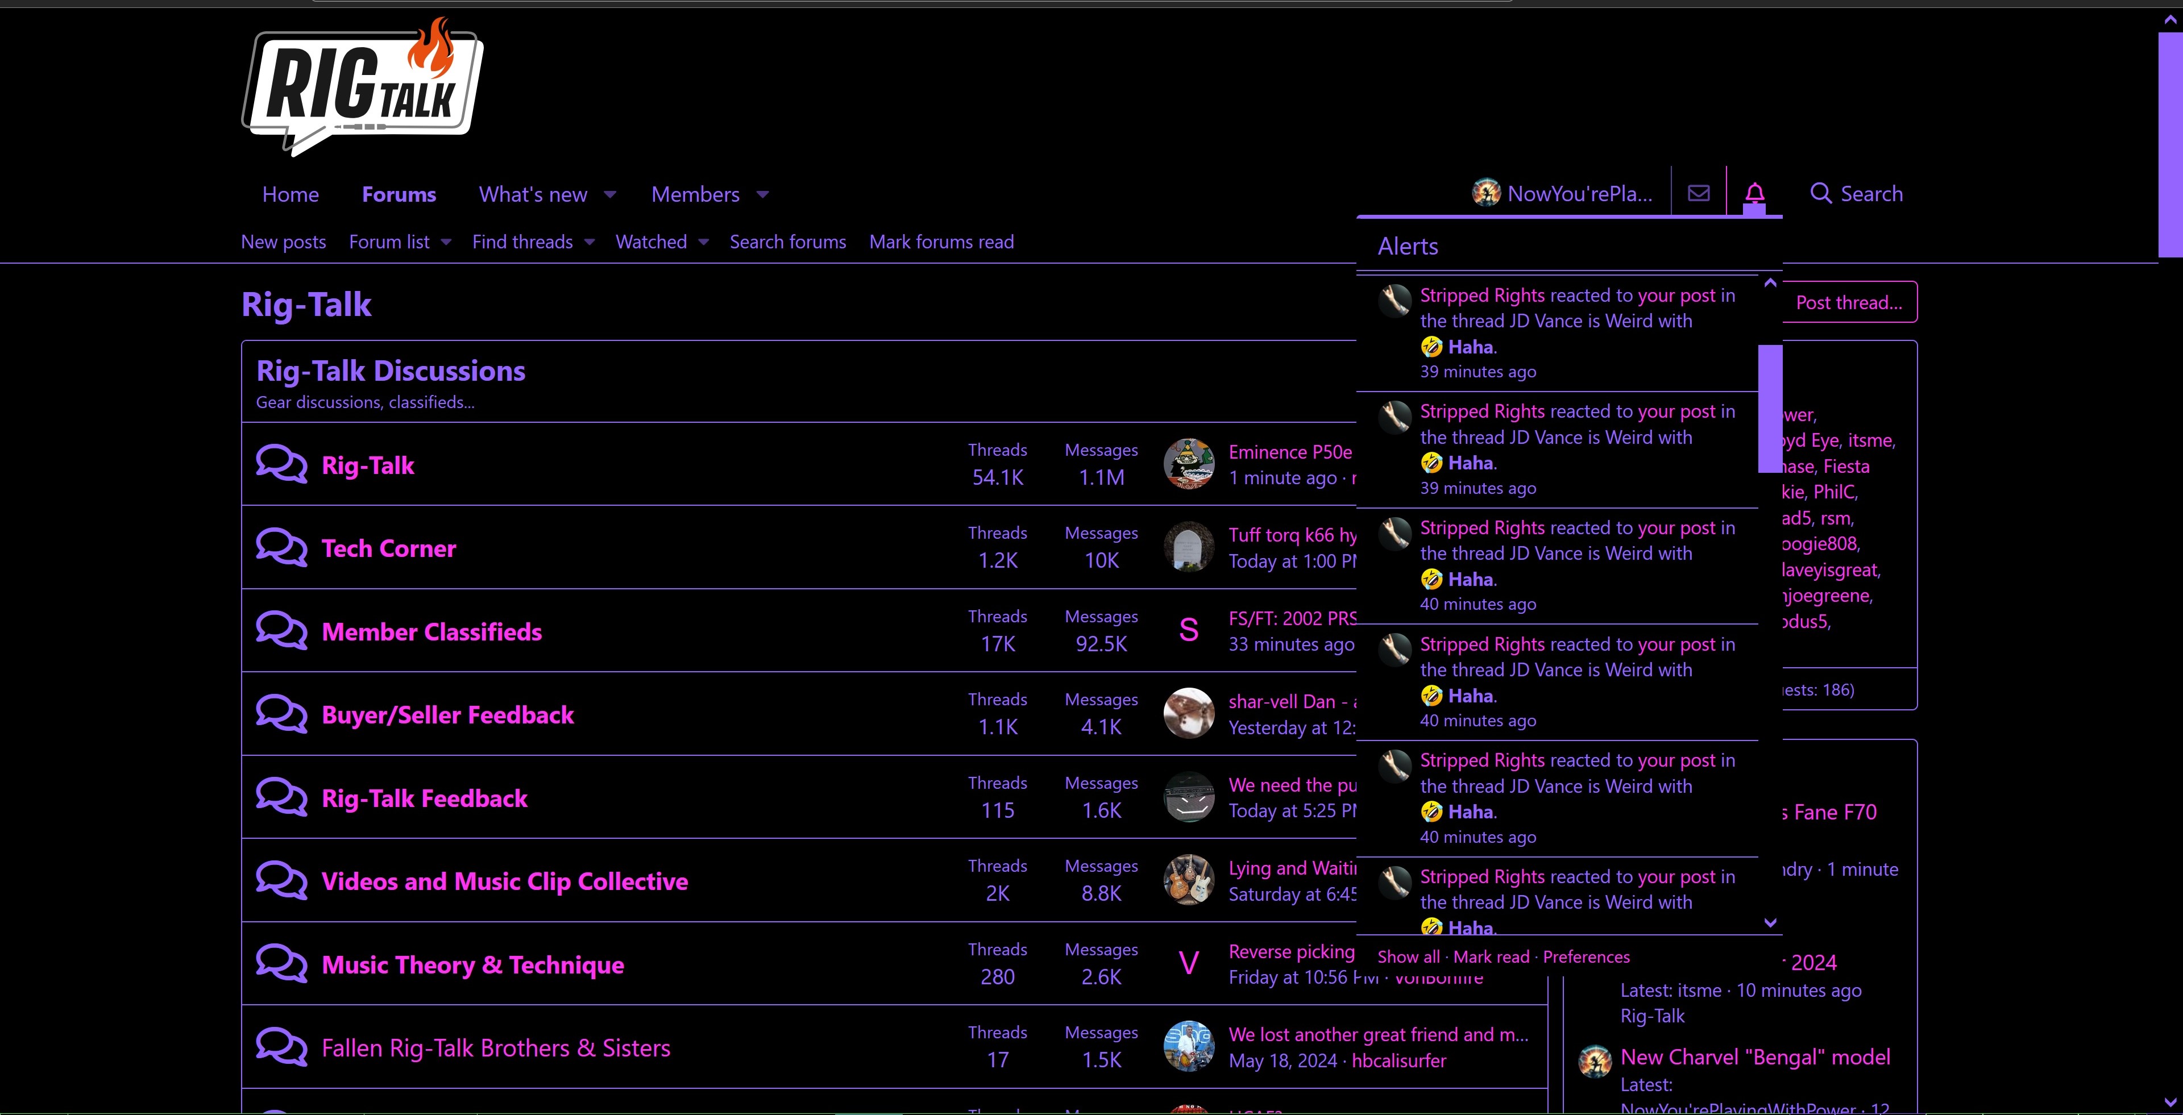
Task: Click the Rig-Talk forum bubbles icon
Action: tap(281, 464)
